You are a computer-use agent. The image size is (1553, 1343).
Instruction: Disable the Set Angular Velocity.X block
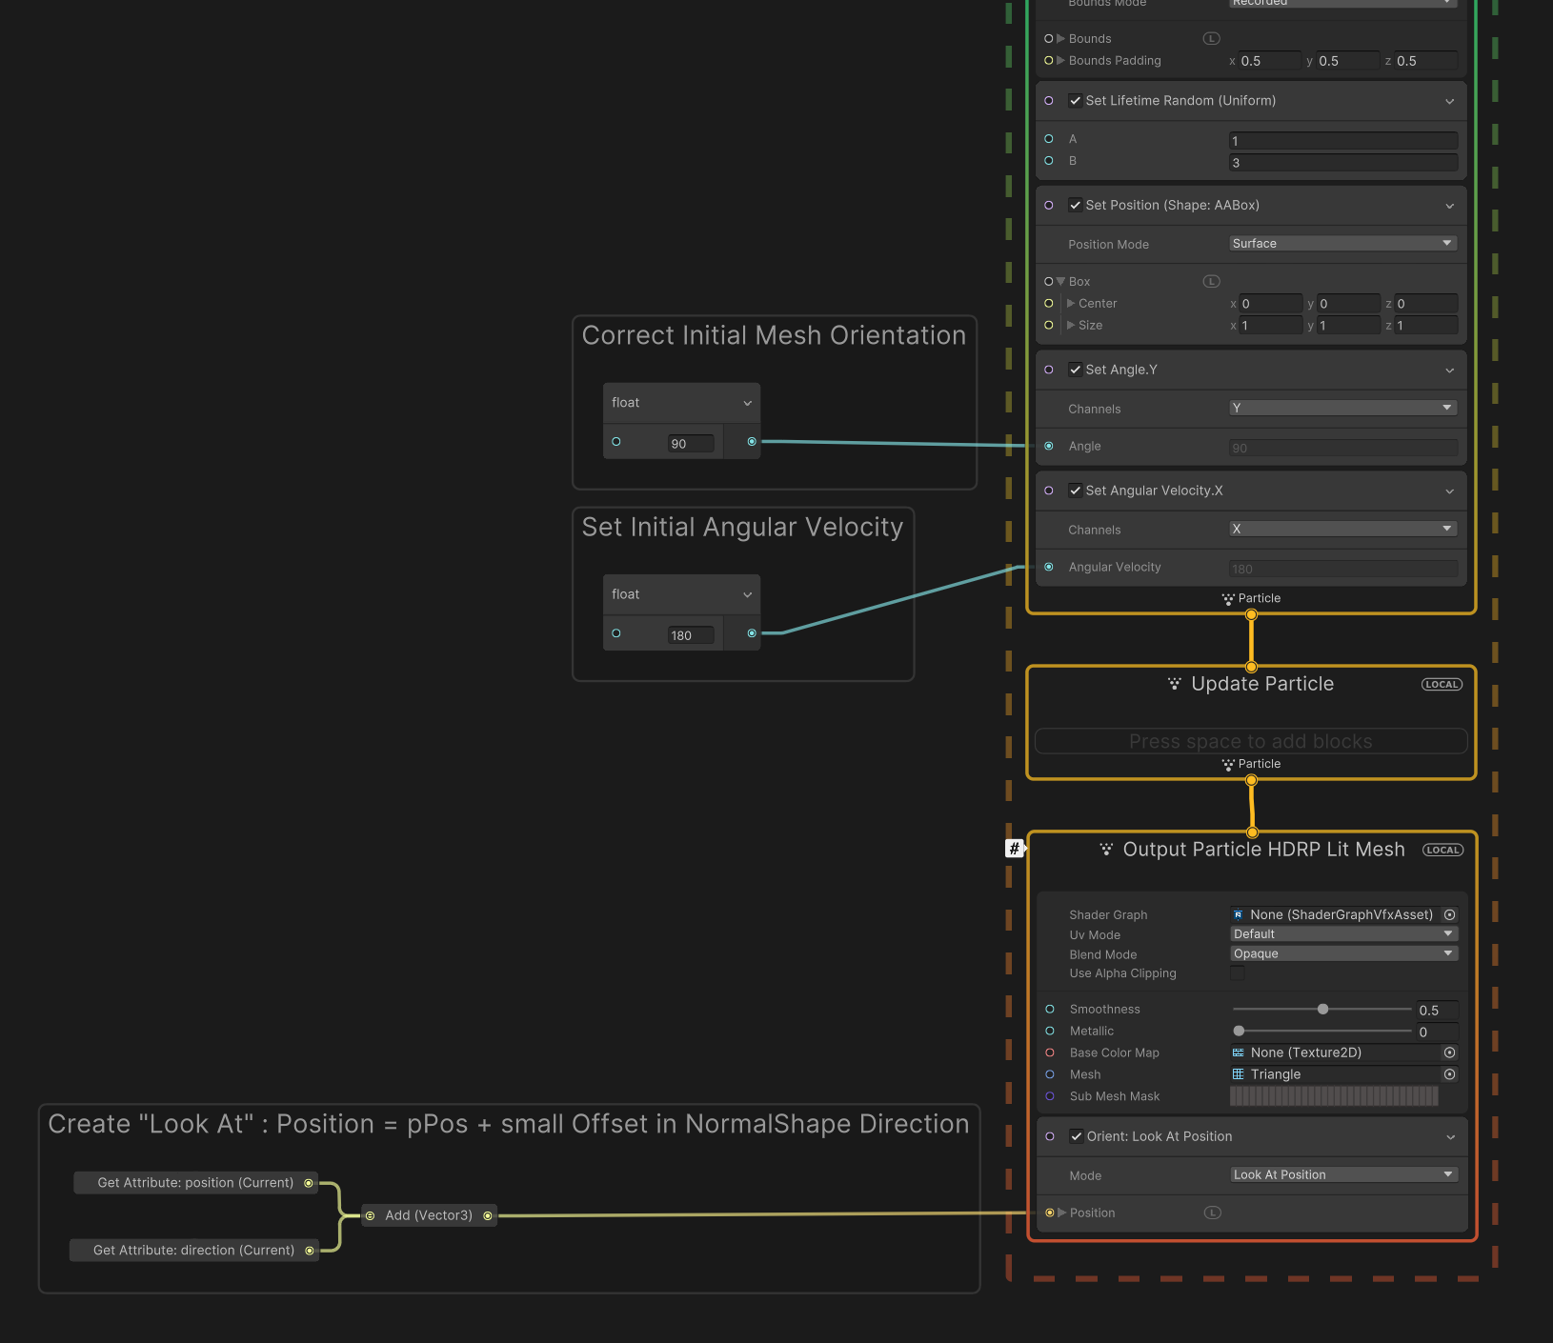point(1076,491)
